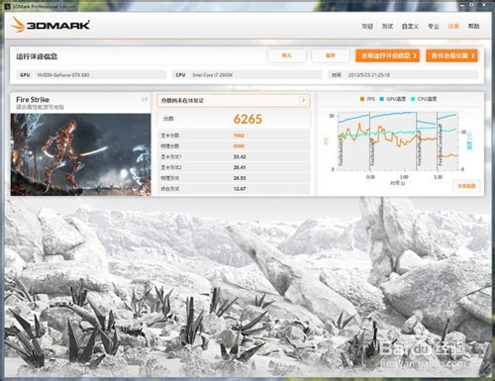Click graphics test 2 value 28.41
Image resolution: width=495 pixels, height=381 pixels.
point(240,167)
